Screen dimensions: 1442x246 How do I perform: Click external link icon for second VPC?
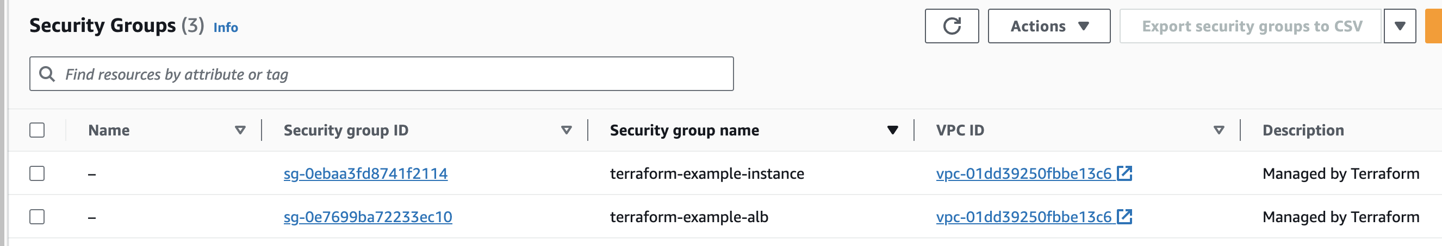coord(1124,216)
